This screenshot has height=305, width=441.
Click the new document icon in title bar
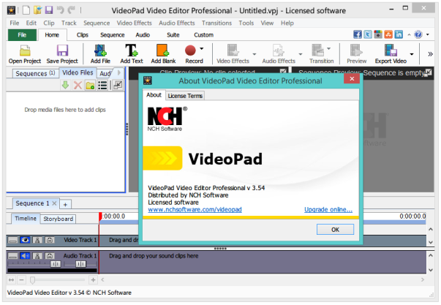(x=26, y=10)
